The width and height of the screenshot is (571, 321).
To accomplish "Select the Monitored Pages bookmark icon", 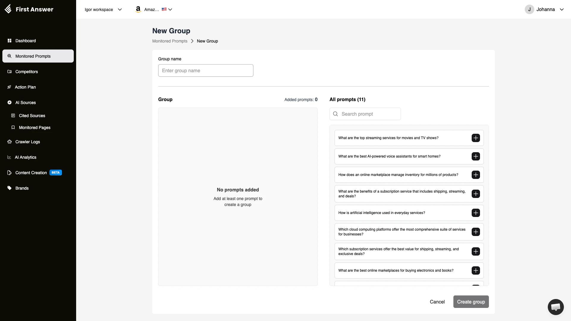I will pyautogui.click(x=13, y=127).
